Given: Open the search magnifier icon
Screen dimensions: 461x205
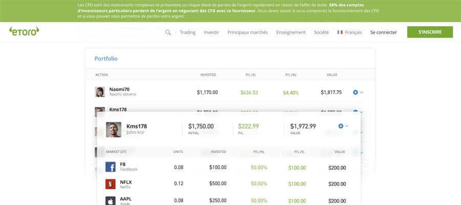Looking at the screenshot, I should coord(168,32).
